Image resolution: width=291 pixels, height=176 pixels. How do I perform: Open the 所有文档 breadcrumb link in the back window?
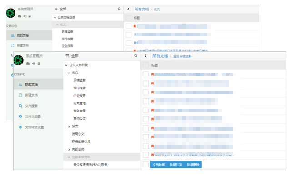(x=141, y=9)
